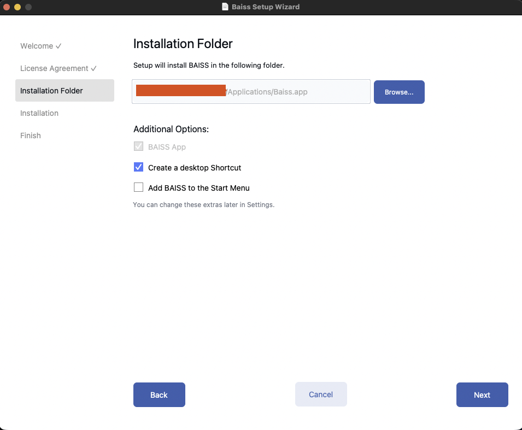Go back to the previous wizard step
The width and height of the screenshot is (522, 430).
[x=159, y=394]
